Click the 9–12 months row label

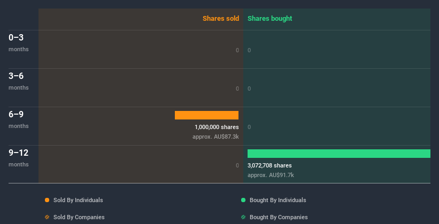(19, 157)
